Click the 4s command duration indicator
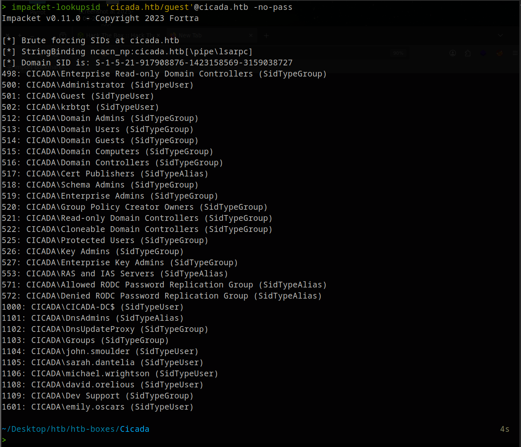 click(x=505, y=429)
